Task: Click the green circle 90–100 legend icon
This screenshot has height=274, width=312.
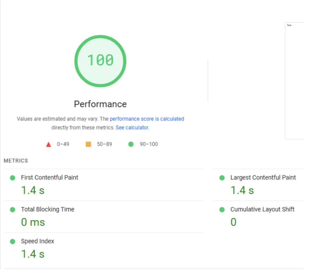Action: point(131,144)
